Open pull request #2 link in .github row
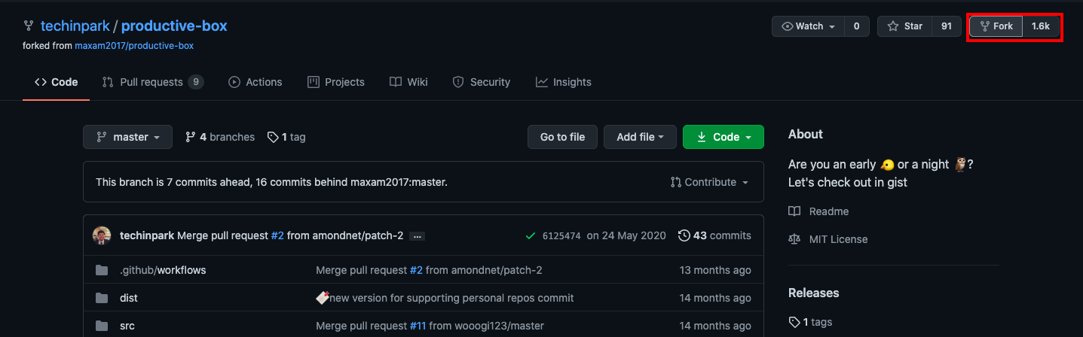 point(416,270)
